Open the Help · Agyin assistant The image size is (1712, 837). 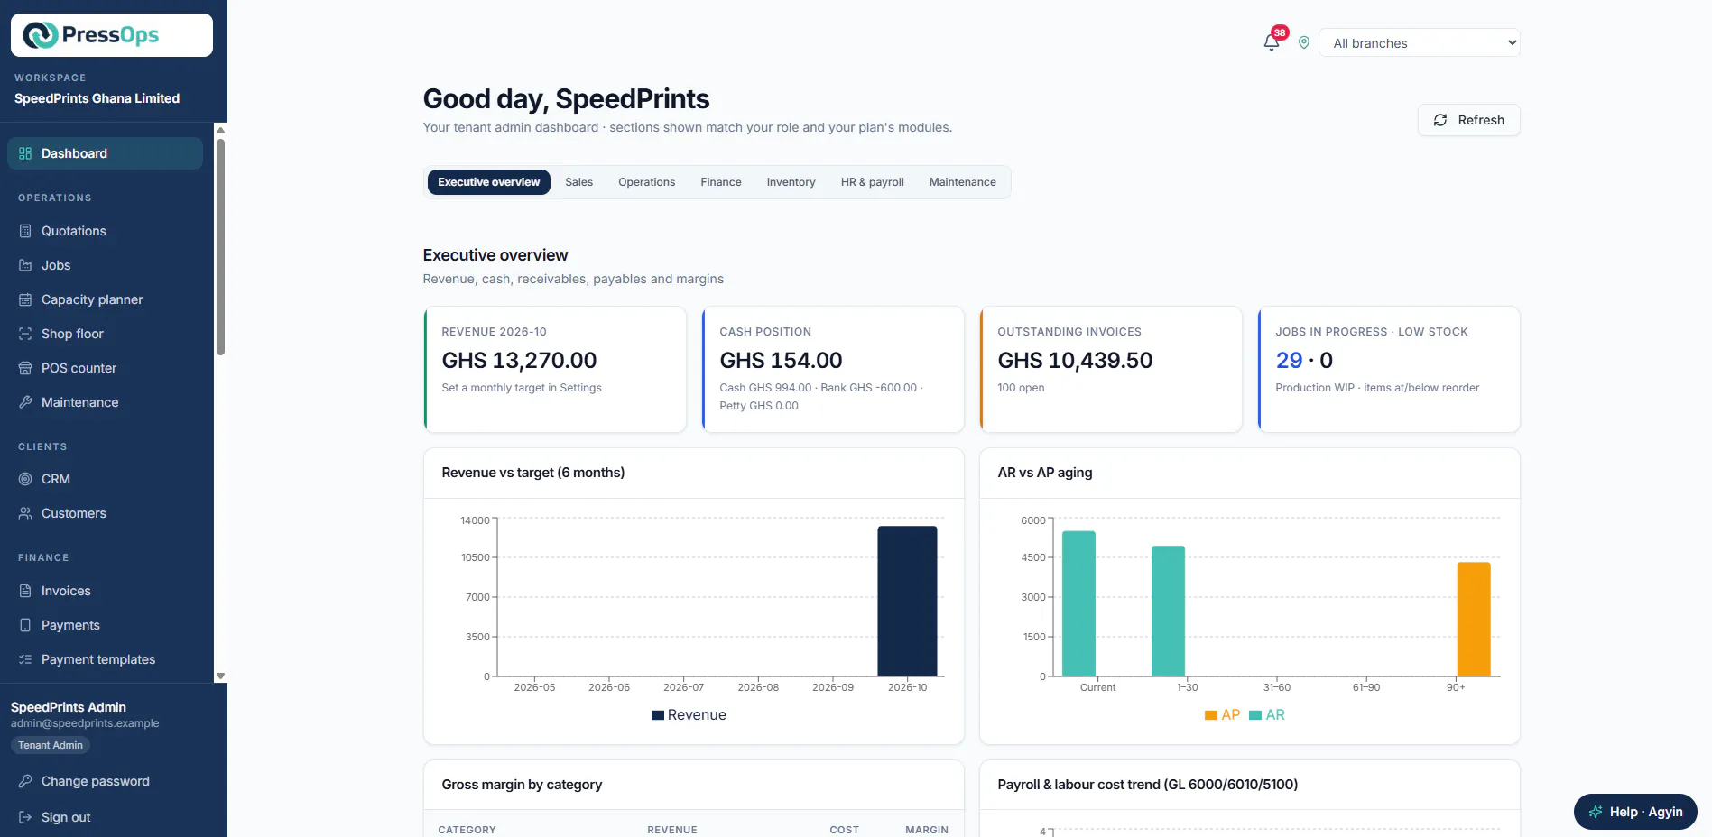[x=1635, y=812]
